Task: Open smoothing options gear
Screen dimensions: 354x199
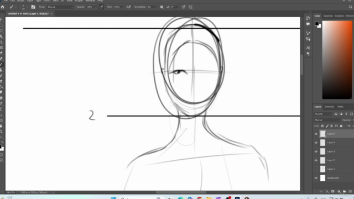Action: [162, 7]
